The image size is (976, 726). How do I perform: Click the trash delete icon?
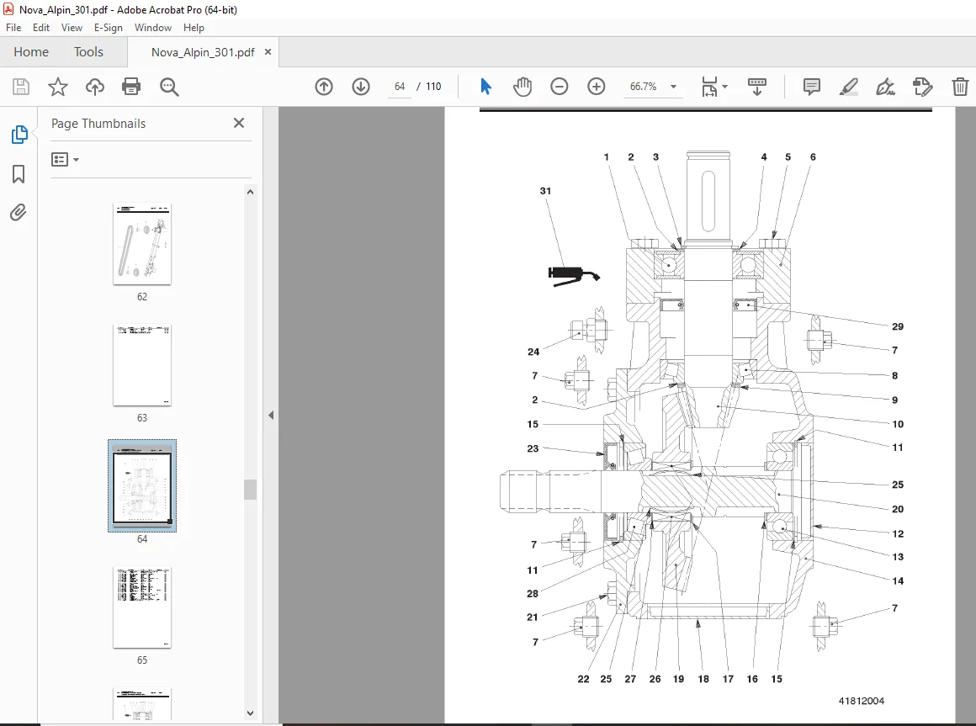[960, 87]
